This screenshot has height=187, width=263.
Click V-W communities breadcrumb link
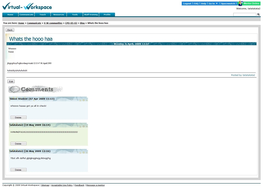pyautogui.click(x=53, y=23)
